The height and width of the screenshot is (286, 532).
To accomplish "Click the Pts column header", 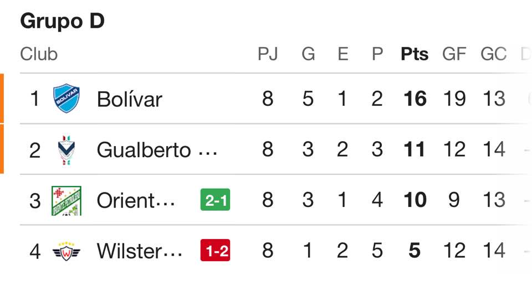I will (x=415, y=54).
